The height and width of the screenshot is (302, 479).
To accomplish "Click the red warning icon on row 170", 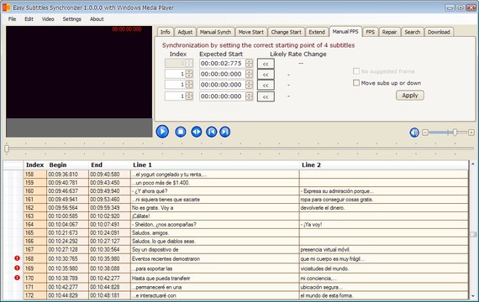I will point(17,278).
